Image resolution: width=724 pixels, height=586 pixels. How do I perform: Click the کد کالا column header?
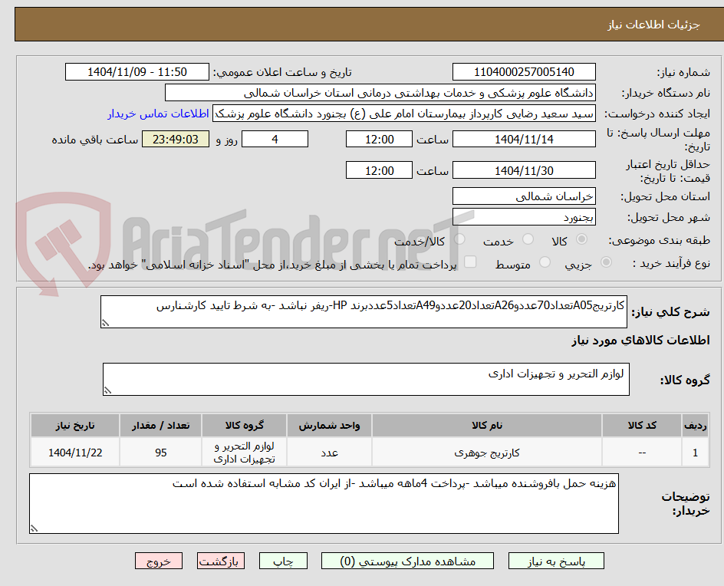642,425
